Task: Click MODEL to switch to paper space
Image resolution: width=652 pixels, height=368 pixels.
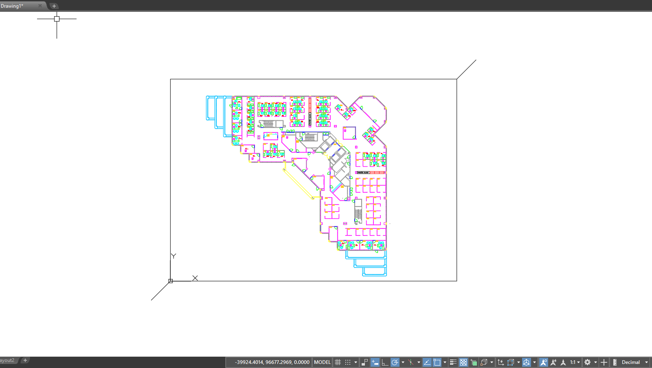Action: pos(322,362)
